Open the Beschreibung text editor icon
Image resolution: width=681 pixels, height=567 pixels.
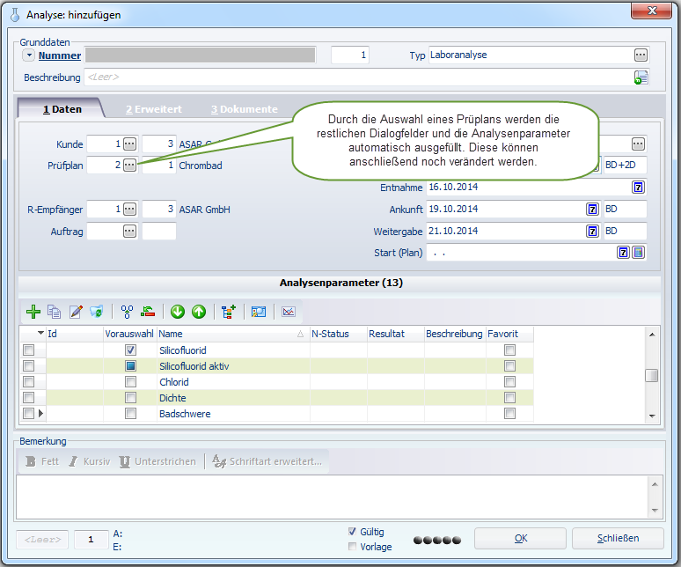(x=641, y=77)
